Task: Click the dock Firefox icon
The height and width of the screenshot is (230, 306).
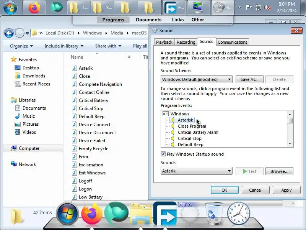Action: click(x=92, y=214)
